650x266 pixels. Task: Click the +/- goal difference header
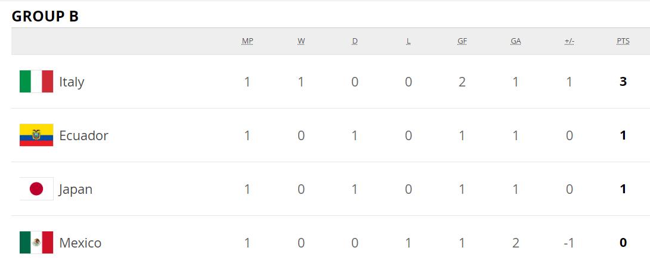(x=569, y=41)
